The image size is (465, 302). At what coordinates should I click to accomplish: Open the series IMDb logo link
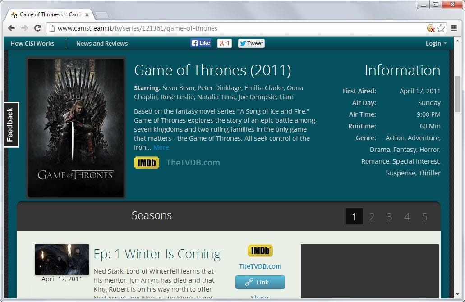point(147,162)
